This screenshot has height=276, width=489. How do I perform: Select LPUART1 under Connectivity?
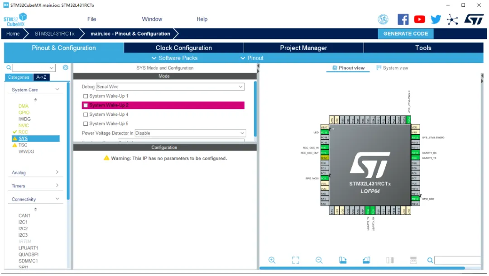[28, 248]
